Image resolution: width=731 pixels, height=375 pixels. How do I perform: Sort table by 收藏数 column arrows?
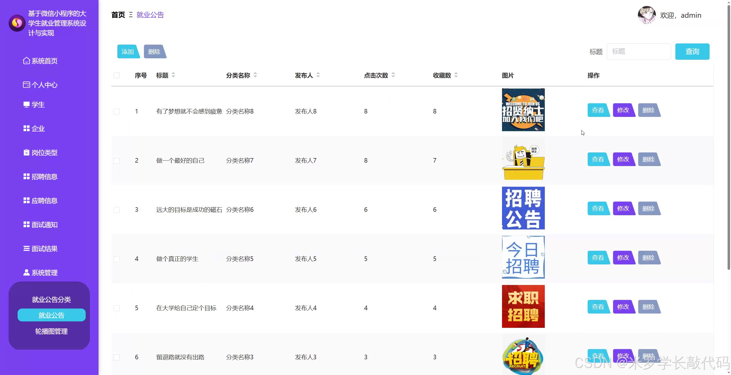456,75
